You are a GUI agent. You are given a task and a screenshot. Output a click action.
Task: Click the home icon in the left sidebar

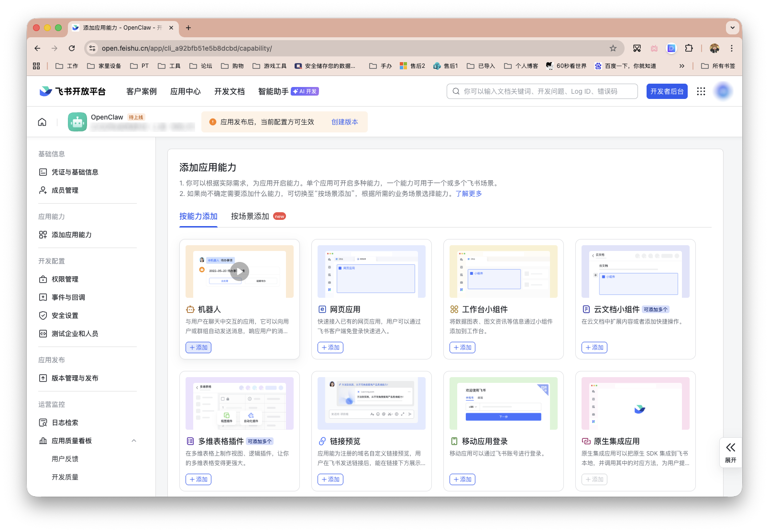point(42,122)
